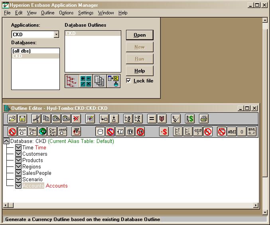Select the Customers dimension name
Viewport: 270px width, 225px height.
click(x=35, y=154)
